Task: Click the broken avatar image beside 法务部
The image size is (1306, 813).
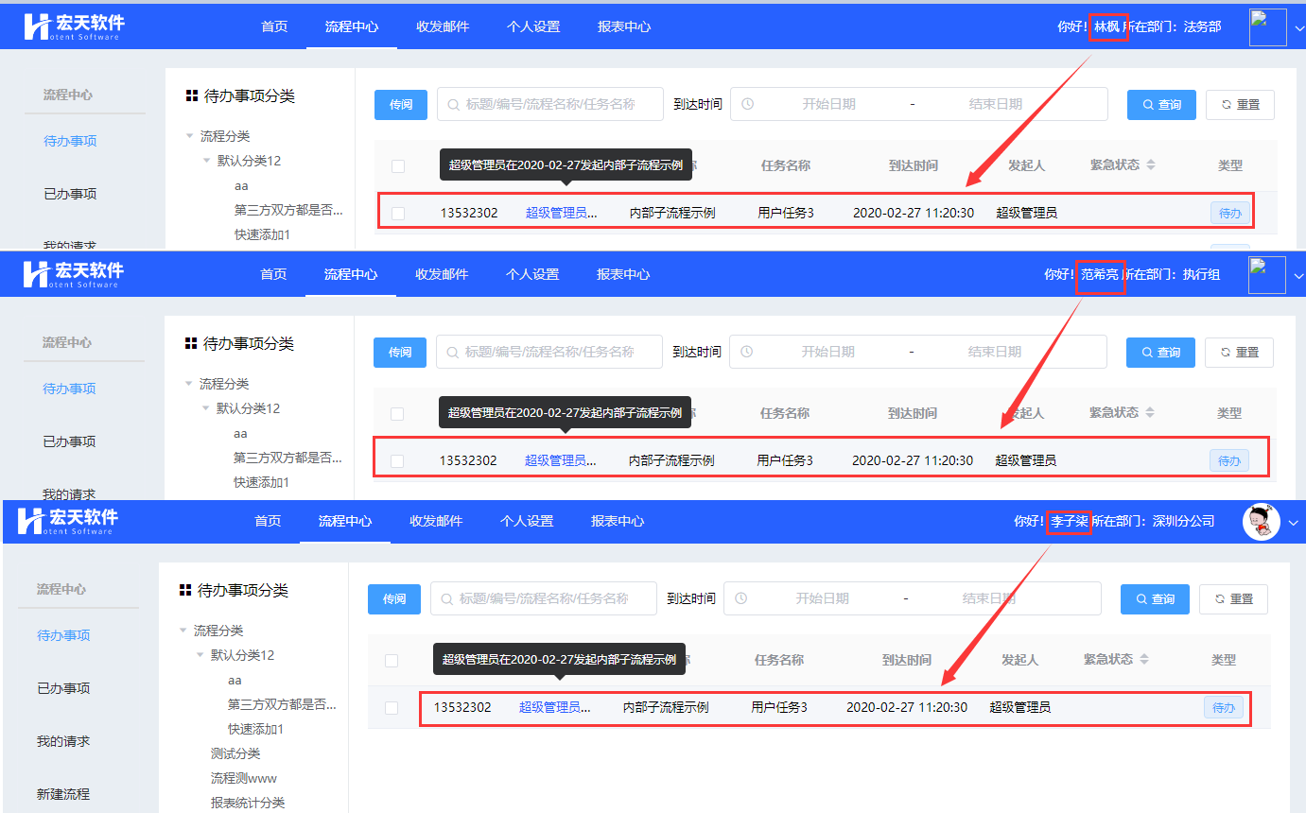Action: 1267,27
